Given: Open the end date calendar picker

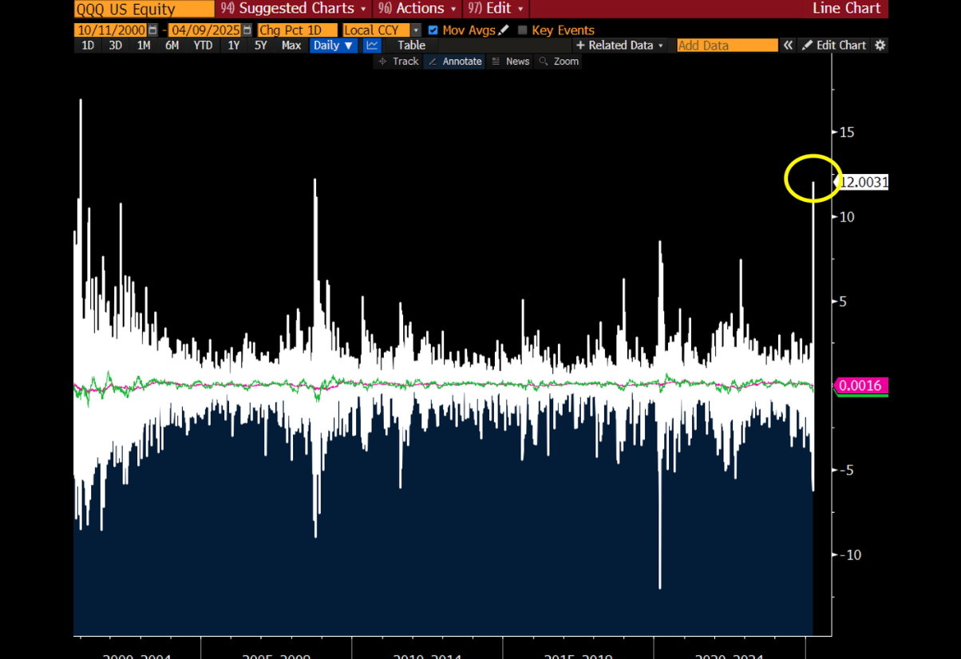Looking at the screenshot, I should (247, 30).
